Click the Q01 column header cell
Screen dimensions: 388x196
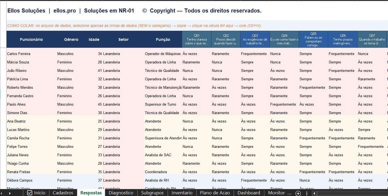pyautogui.click(x=196, y=39)
